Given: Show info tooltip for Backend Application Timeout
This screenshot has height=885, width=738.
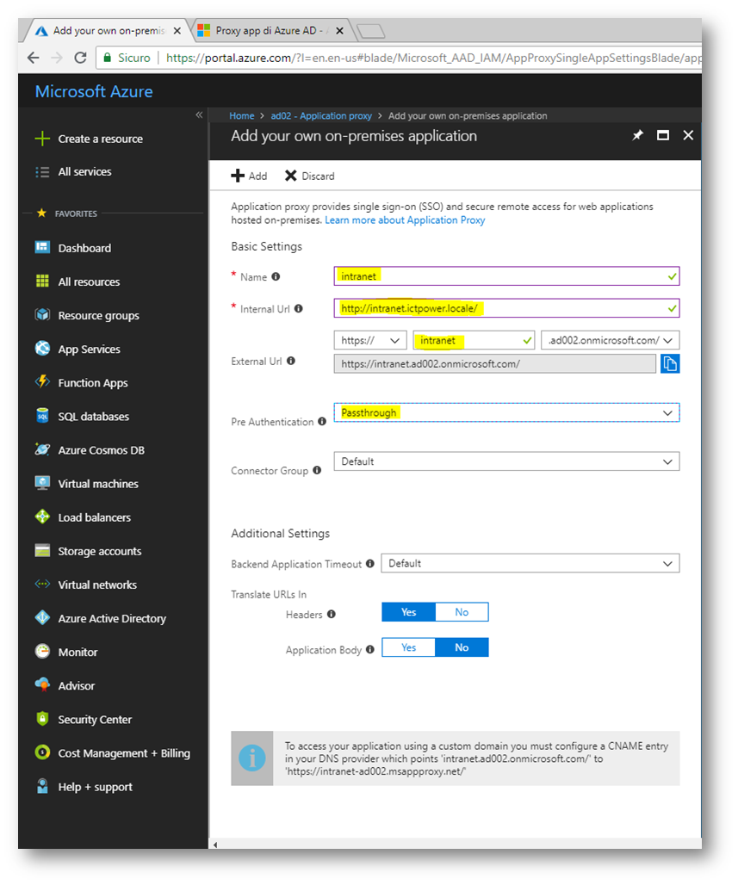Looking at the screenshot, I should 369,564.
